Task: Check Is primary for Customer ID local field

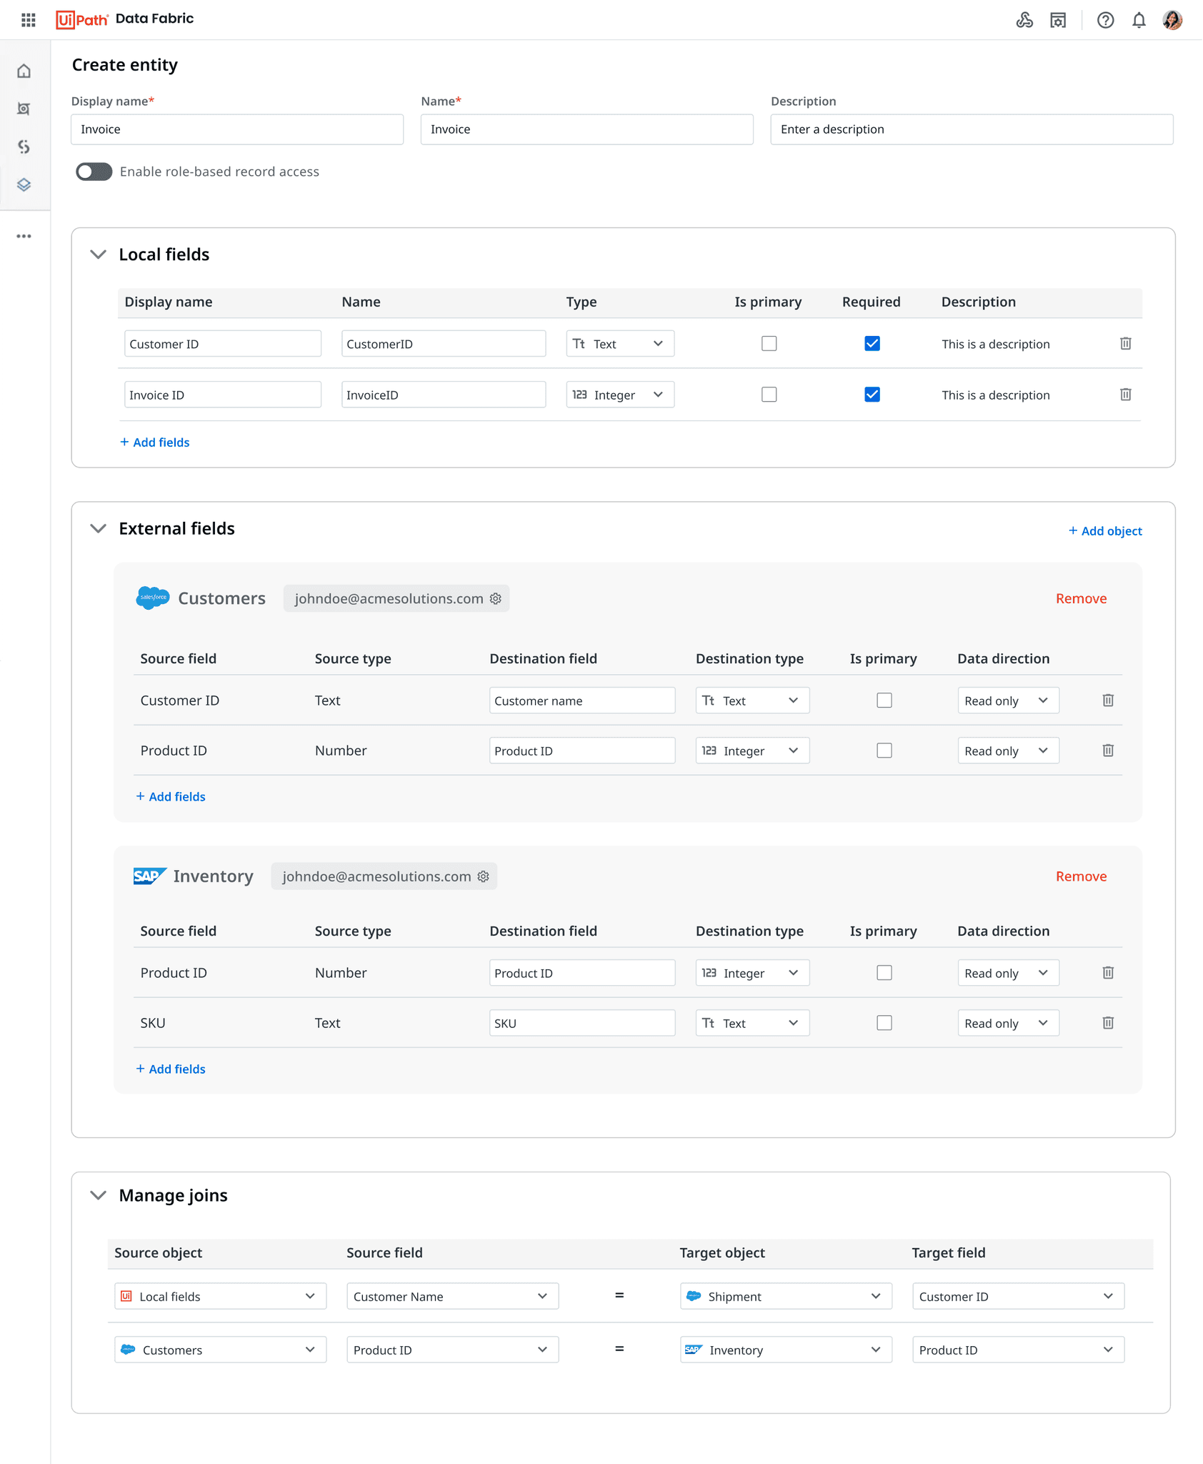Action: (769, 344)
